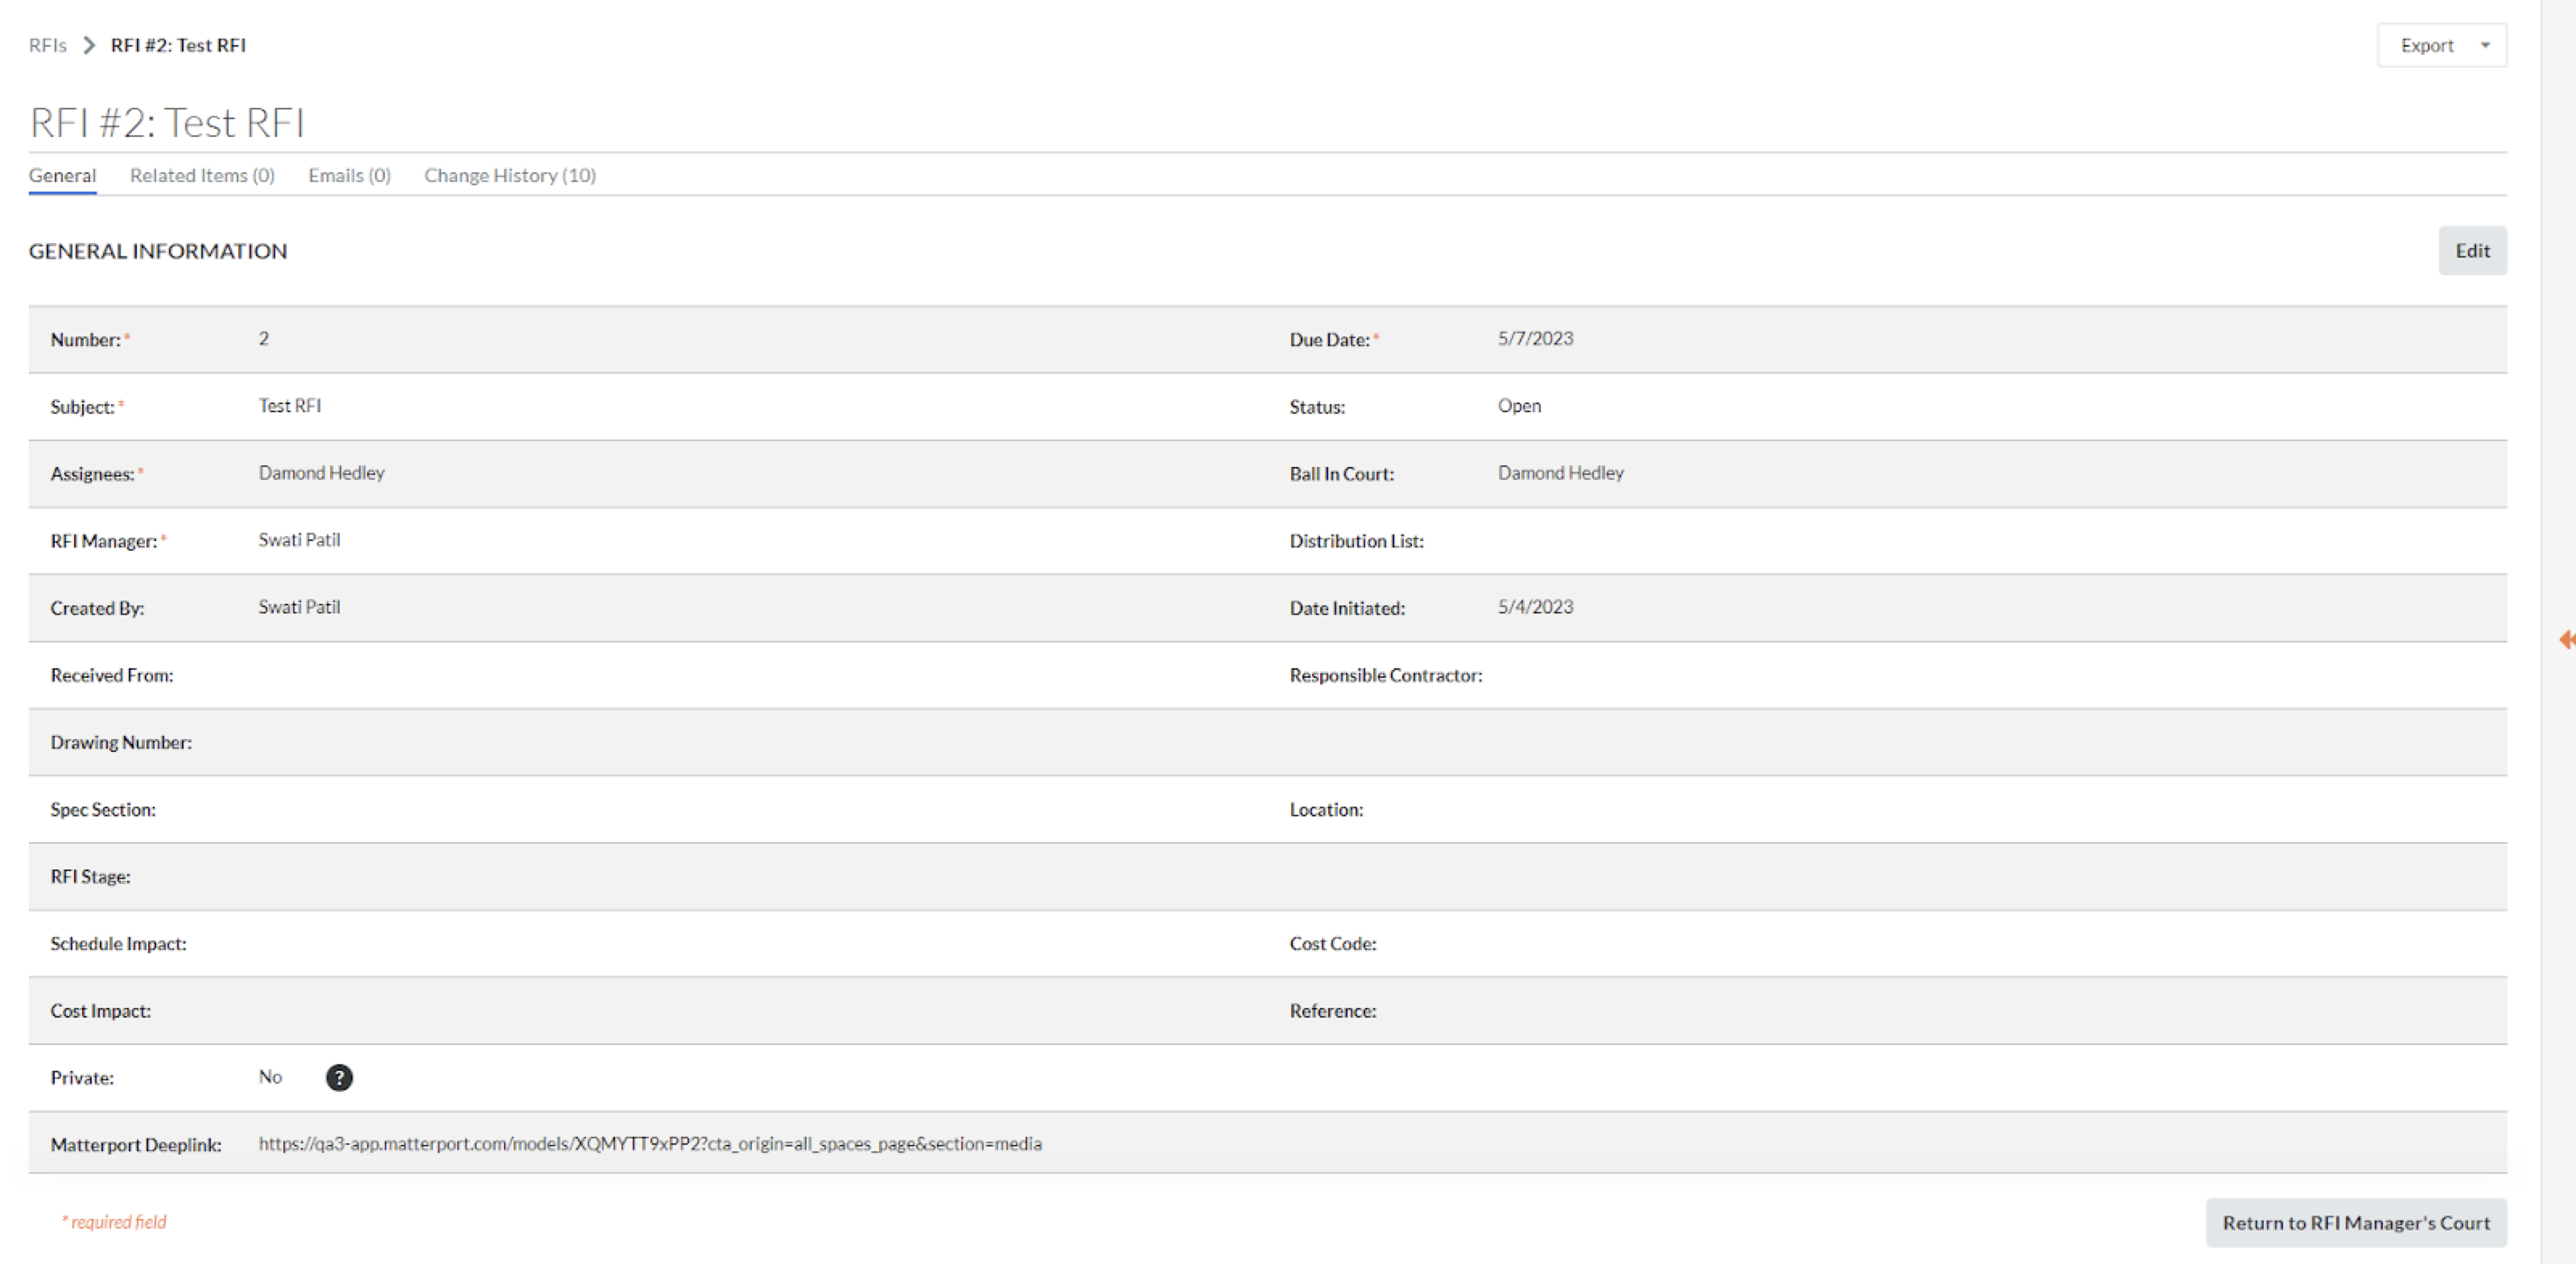Open the Related Items (0) tab

[x=202, y=175]
